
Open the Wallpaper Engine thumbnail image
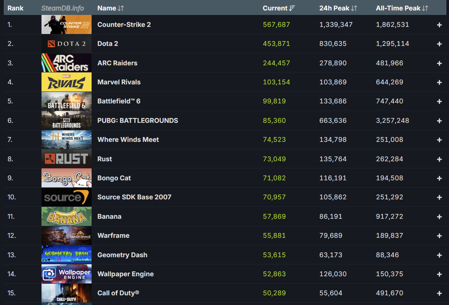click(x=67, y=274)
